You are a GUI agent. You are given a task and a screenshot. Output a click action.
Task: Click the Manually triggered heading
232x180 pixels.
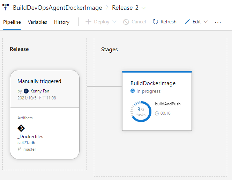click(x=39, y=81)
